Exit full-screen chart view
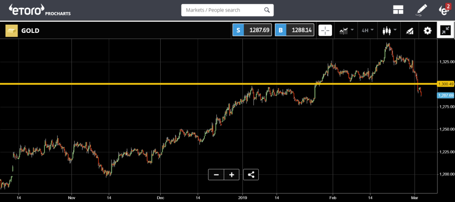This screenshot has height=202, width=455. pyautogui.click(x=445, y=31)
